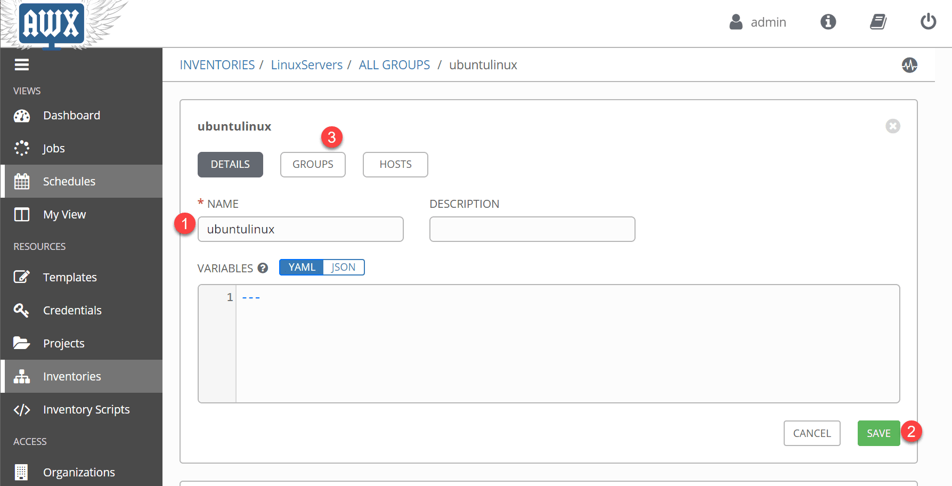952x486 pixels.
Task: Go to Dashboard in sidebar
Action: tap(82, 116)
